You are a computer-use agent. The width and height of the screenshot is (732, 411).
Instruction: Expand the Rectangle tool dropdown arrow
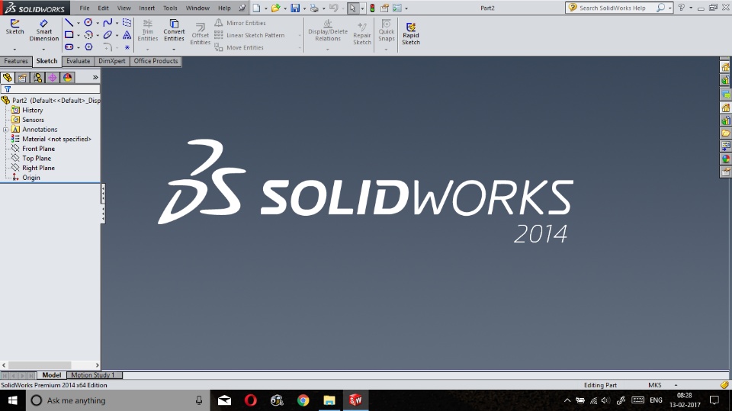78,35
